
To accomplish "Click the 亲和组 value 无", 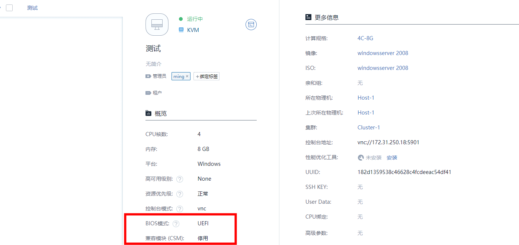I will 360,83.
